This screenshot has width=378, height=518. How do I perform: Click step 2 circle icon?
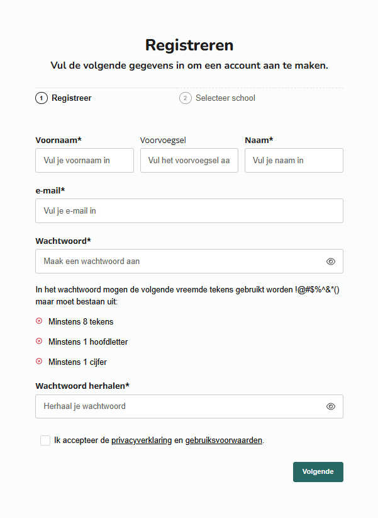186,98
